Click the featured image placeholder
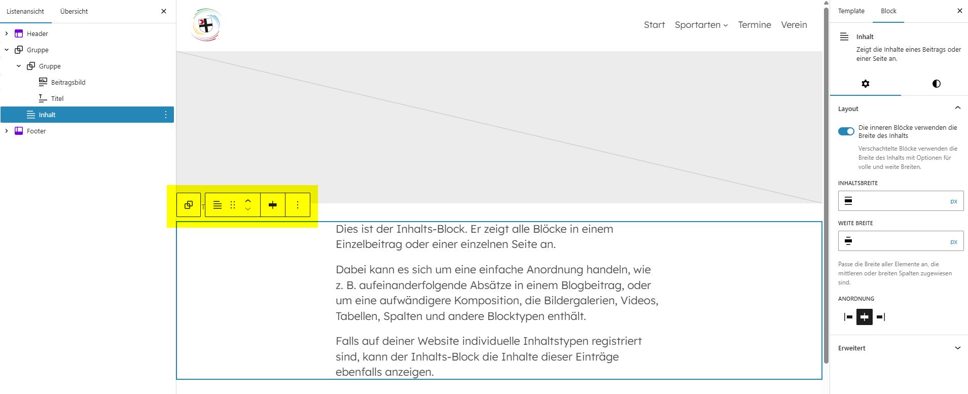The image size is (968, 394). [499, 127]
